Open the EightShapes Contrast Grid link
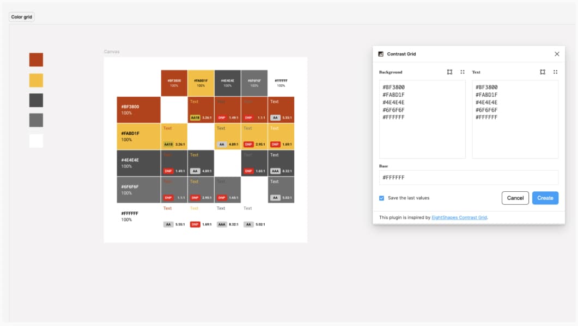This screenshot has height=326, width=578. click(x=460, y=217)
